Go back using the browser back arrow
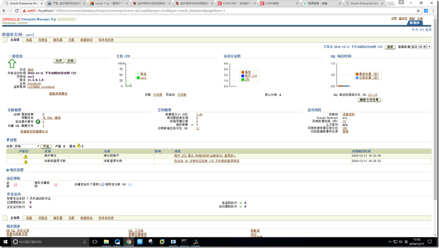This screenshot has width=439, height=248. point(4,11)
